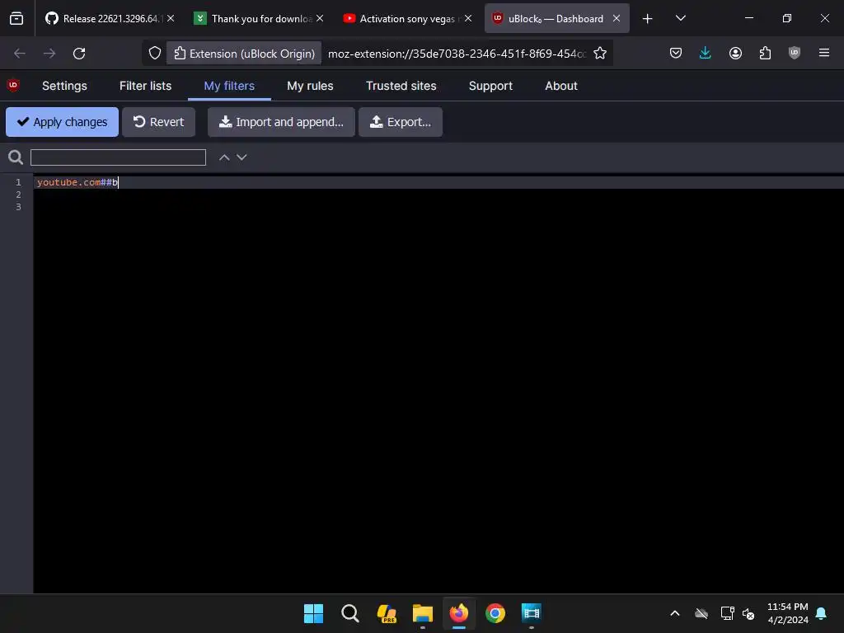Screen dimensions: 844x633
Task: Focus the moz-extension URL address field
Action: (457, 54)
